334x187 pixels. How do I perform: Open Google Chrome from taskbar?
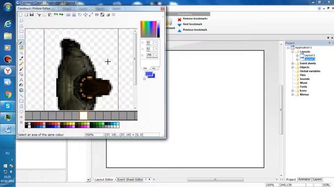[8, 94]
